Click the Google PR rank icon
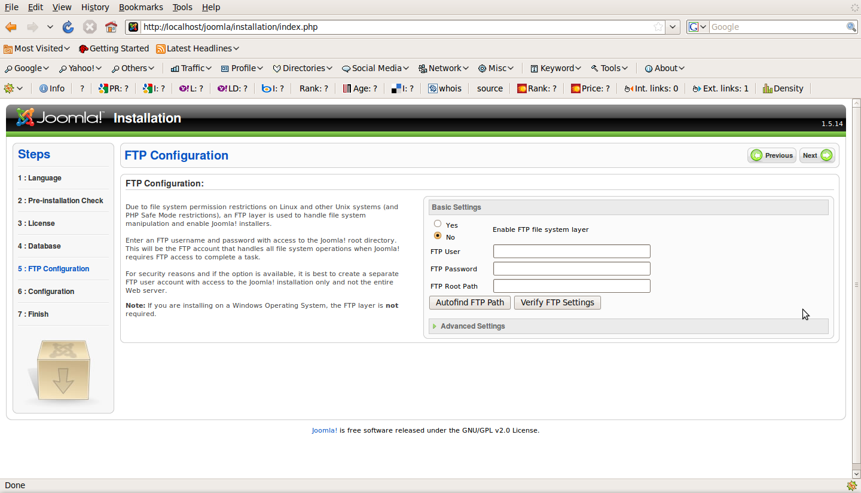 (114, 88)
